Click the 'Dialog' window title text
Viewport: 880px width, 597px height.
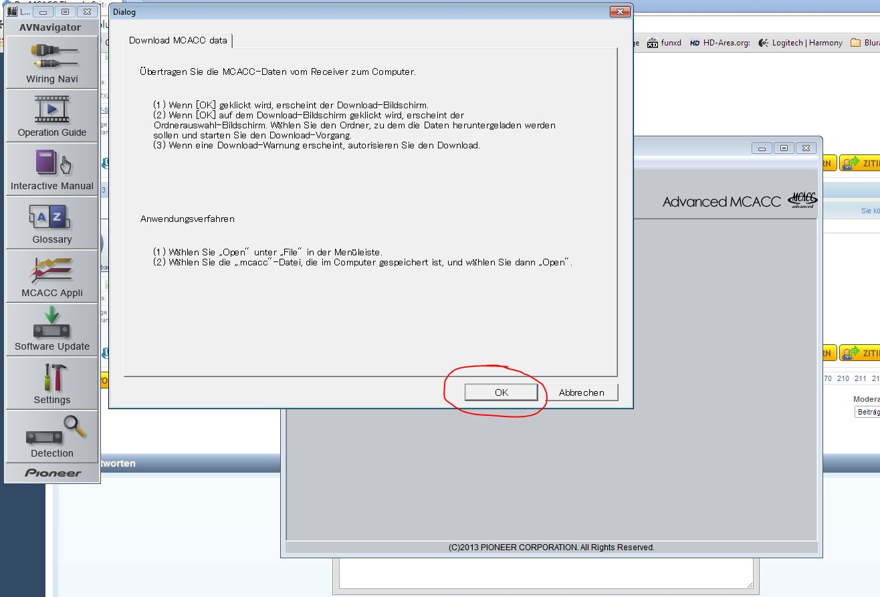coord(124,12)
